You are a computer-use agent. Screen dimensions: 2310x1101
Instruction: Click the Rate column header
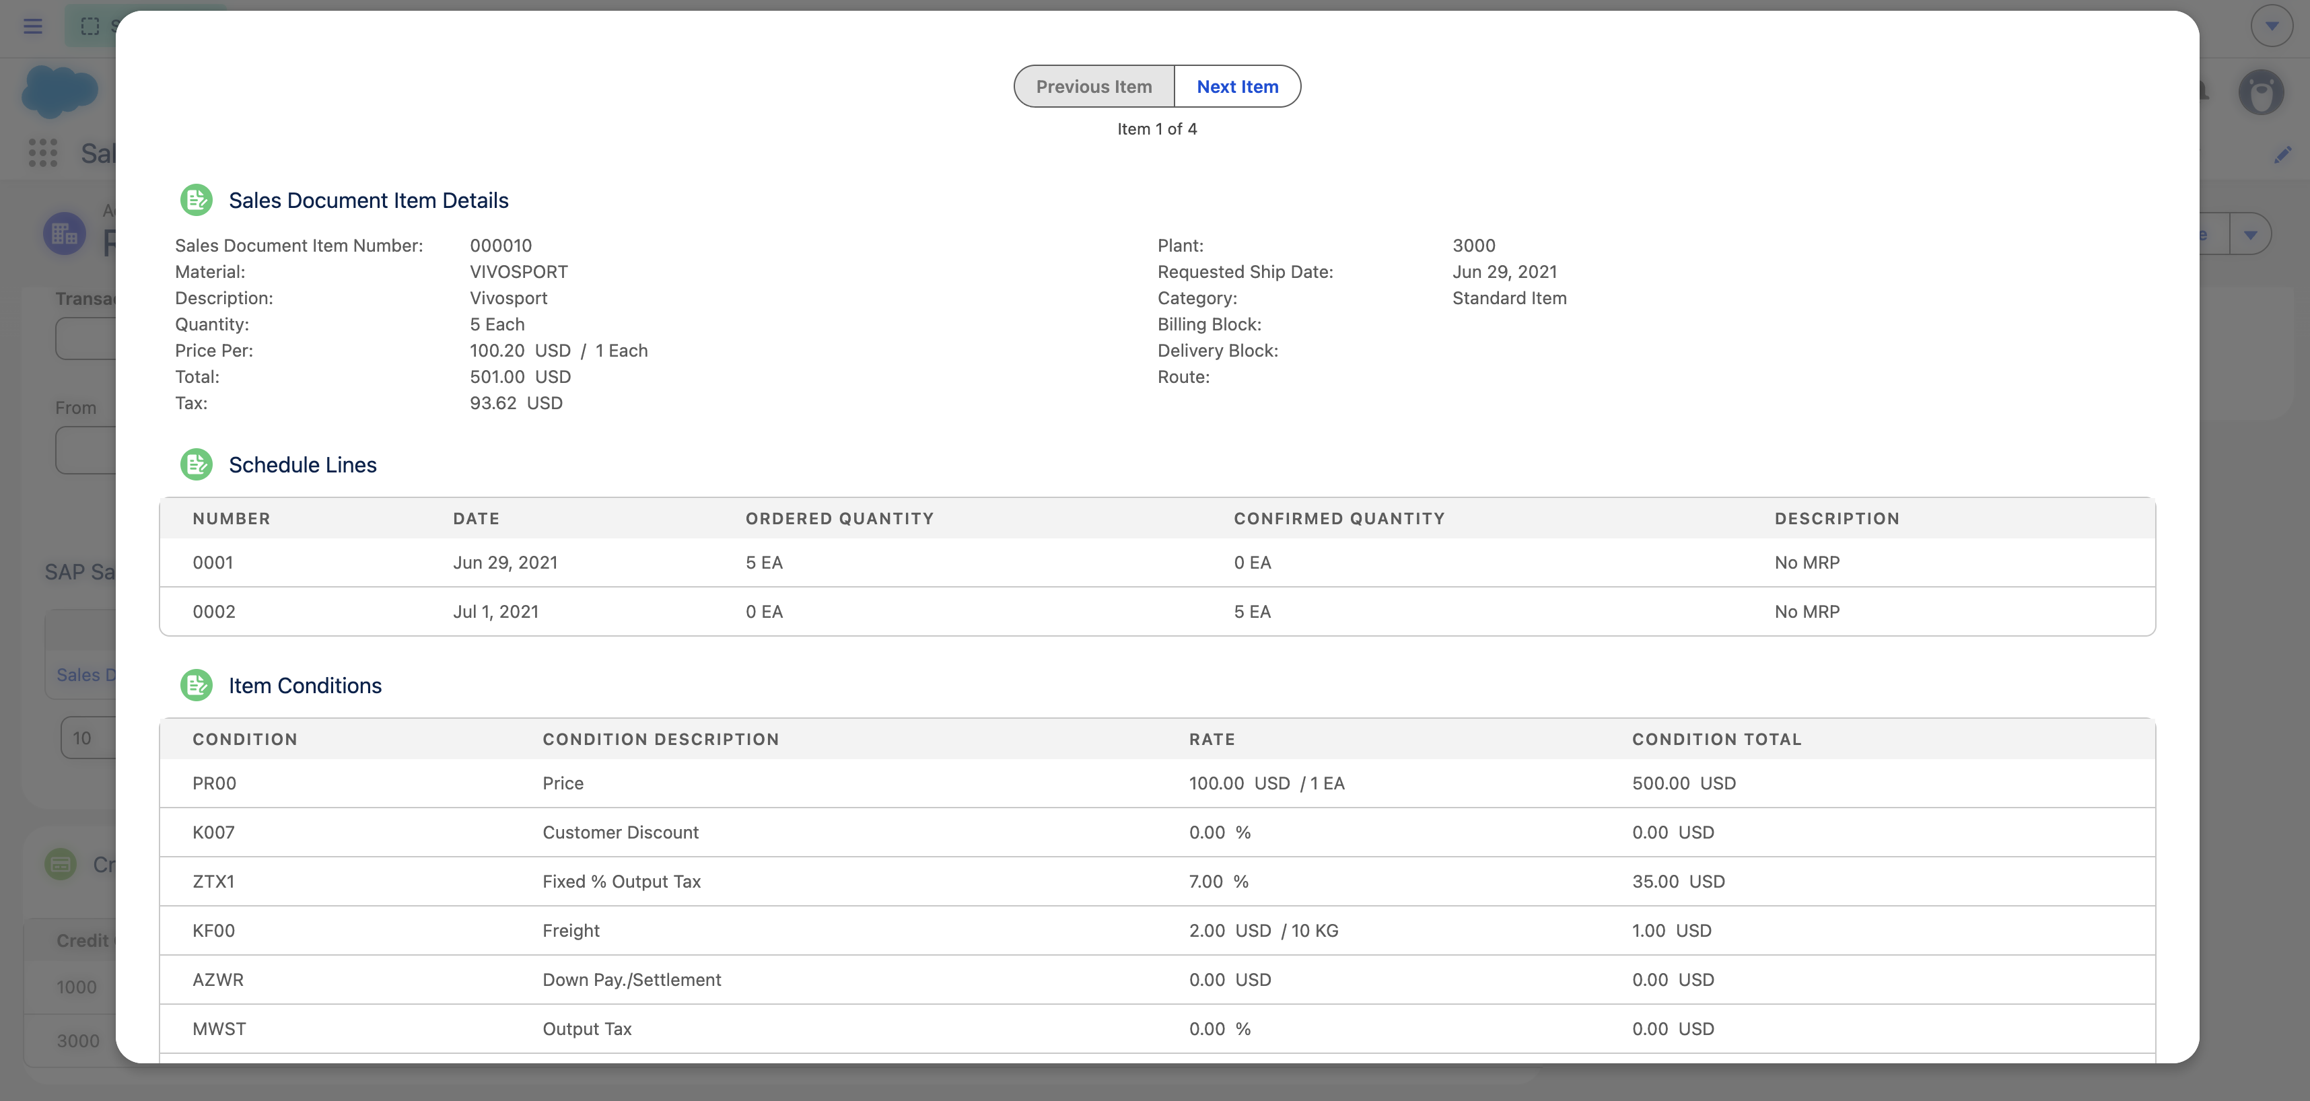(1212, 739)
